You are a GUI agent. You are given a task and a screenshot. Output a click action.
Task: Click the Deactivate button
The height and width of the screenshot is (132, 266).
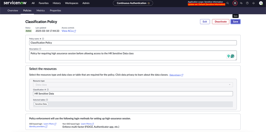[221, 22]
